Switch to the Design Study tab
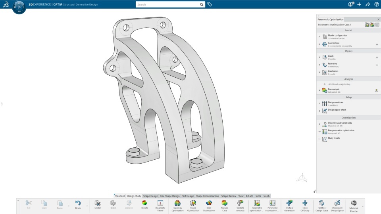Screen dimensions: 381x214 [134, 196]
